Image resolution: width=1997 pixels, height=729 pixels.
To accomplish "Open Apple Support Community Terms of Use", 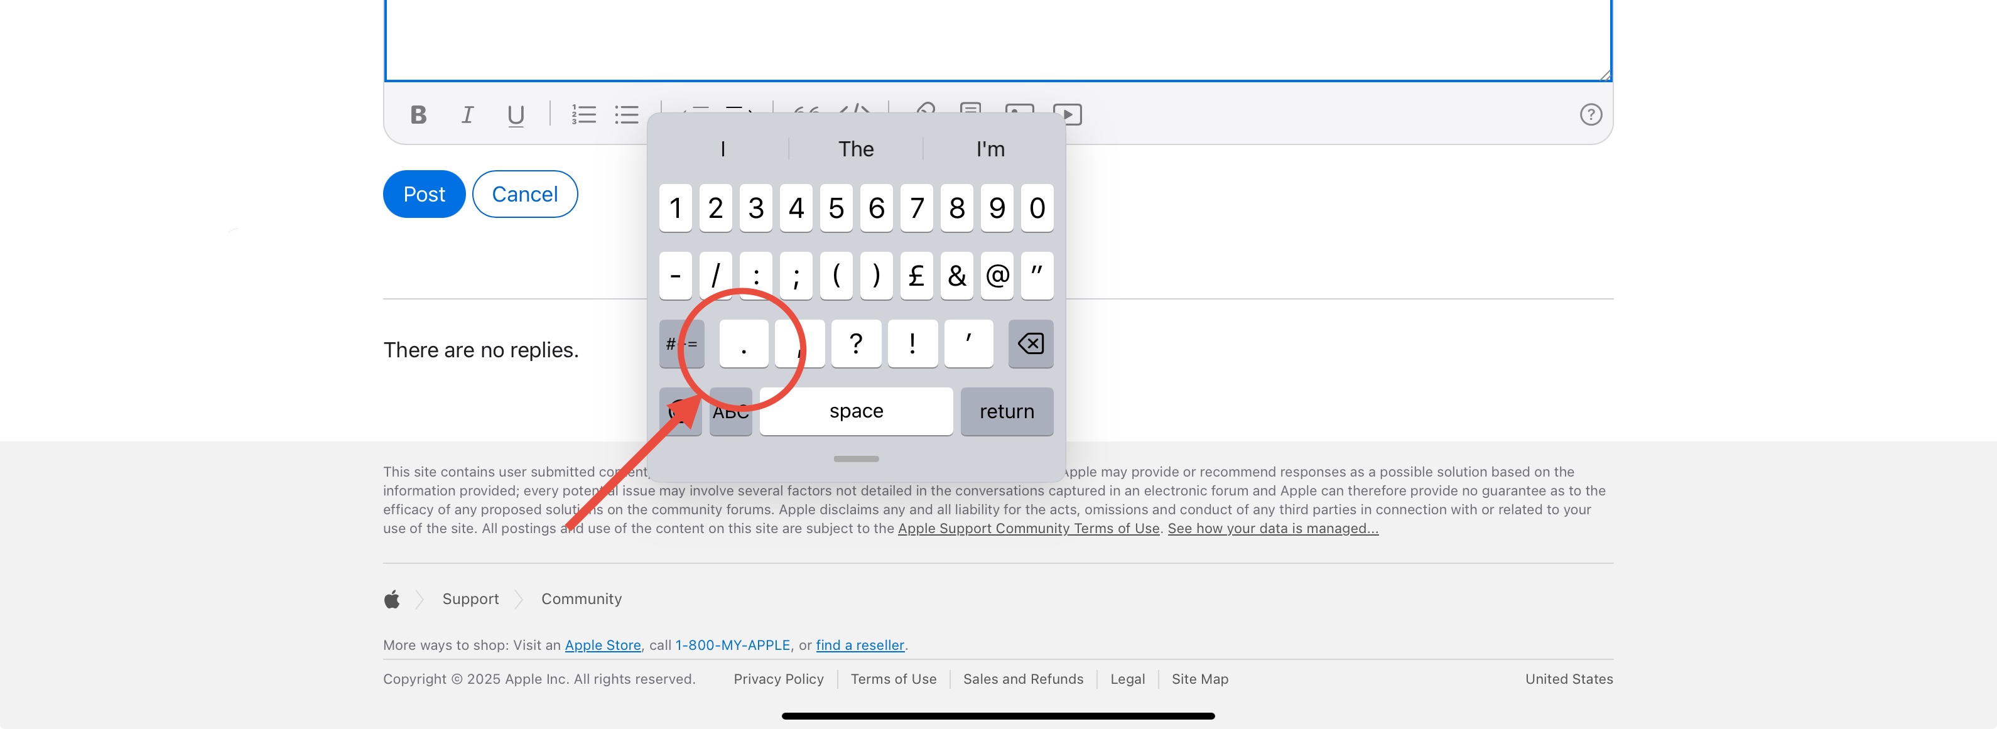I will coord(1028,528).
